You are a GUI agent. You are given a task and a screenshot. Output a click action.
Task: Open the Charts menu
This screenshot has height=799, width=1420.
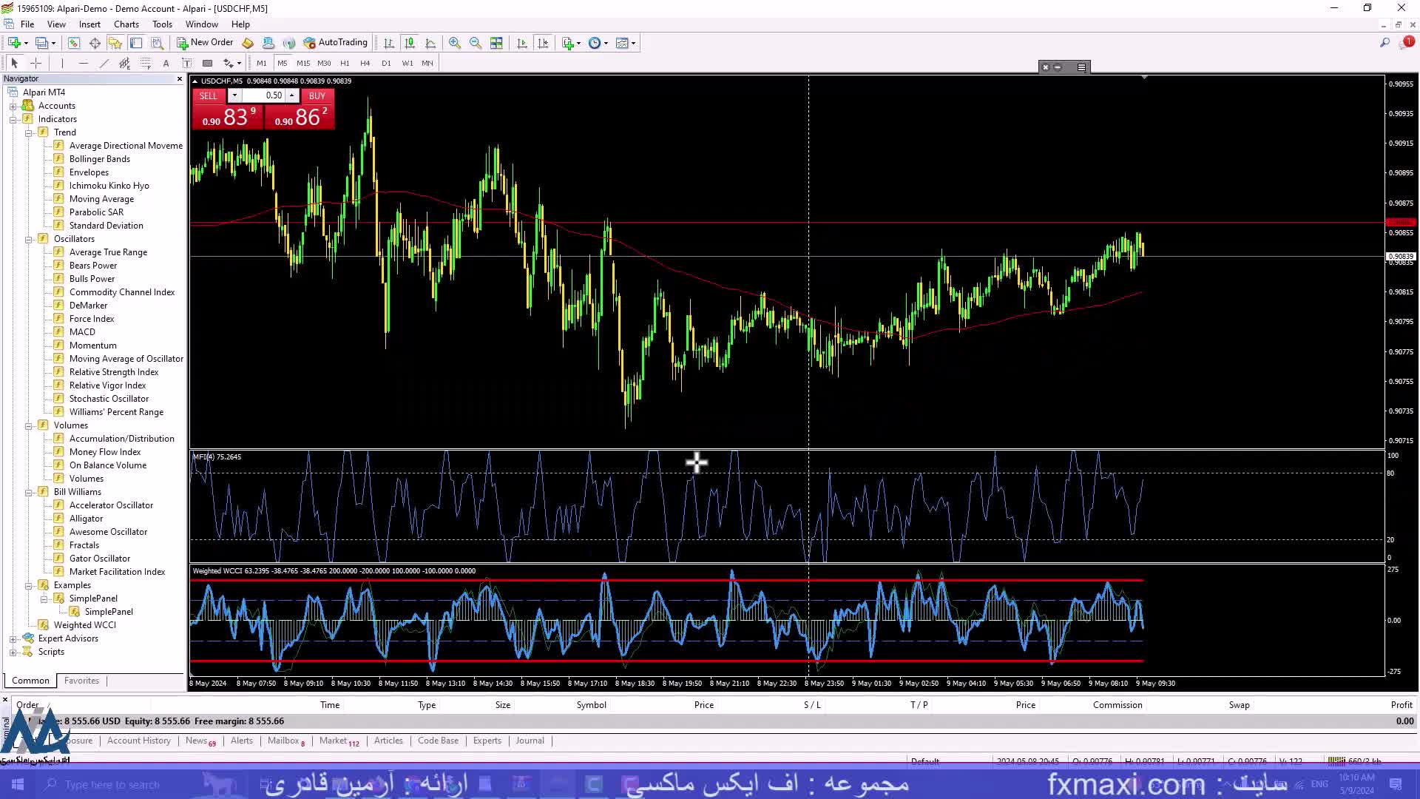click(x=126, y=24)
